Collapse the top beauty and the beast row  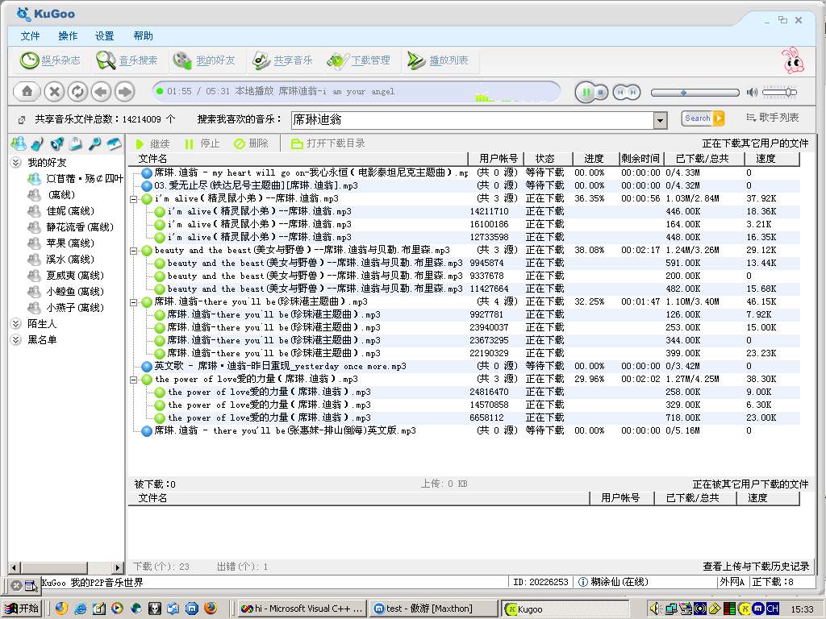coord(134,251)
